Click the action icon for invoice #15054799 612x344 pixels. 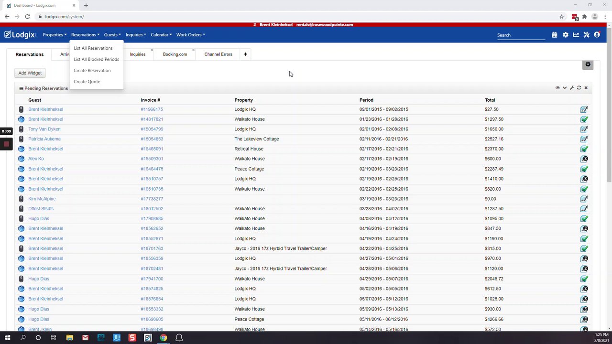[584, 129]
